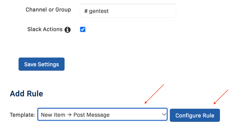Viewport: 244px width, 135px height.
Task: Select the New Item → Post Message option
Action: click(75, 115)
